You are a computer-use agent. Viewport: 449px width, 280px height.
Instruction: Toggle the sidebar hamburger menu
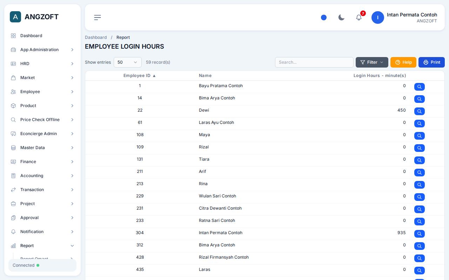click(98, 17)
